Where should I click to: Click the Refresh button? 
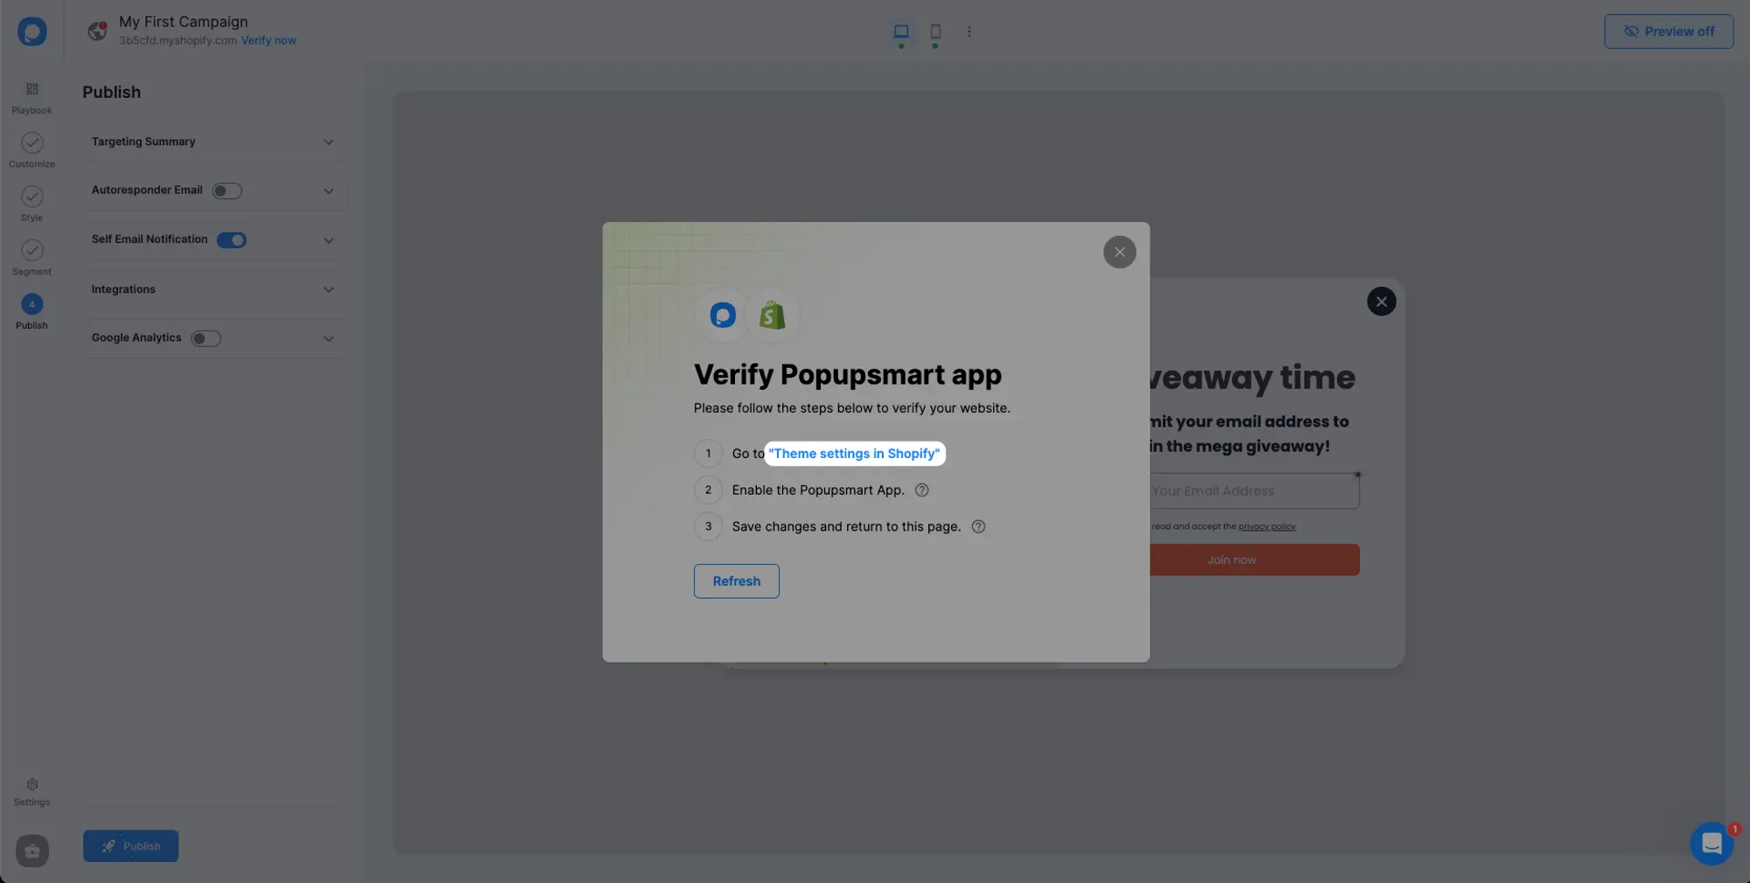click(737, 581)
